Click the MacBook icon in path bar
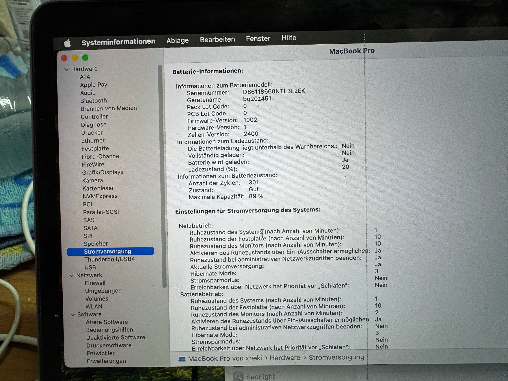Screen dimensions: 508x381 click(182, 359)
